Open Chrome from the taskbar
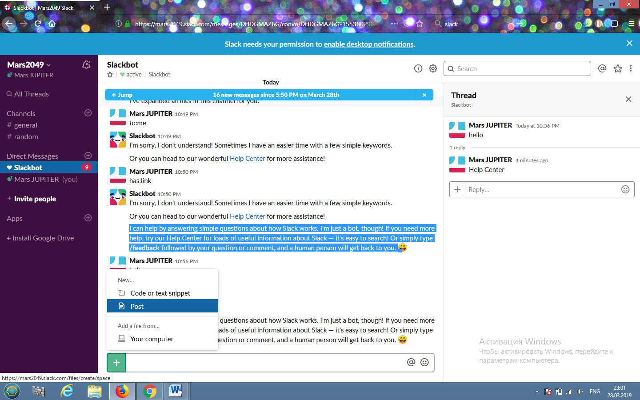Viewport: 640px width, 400px height. (150, 391)
